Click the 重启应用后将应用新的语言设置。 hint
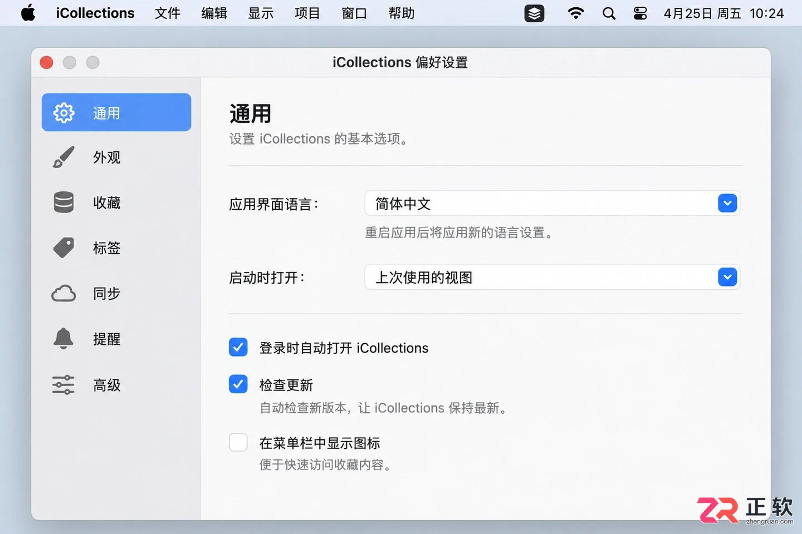 click(x=461, y=233)
